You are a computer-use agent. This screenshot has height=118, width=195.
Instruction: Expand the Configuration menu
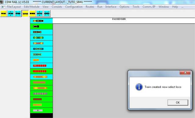pos(74,7)
